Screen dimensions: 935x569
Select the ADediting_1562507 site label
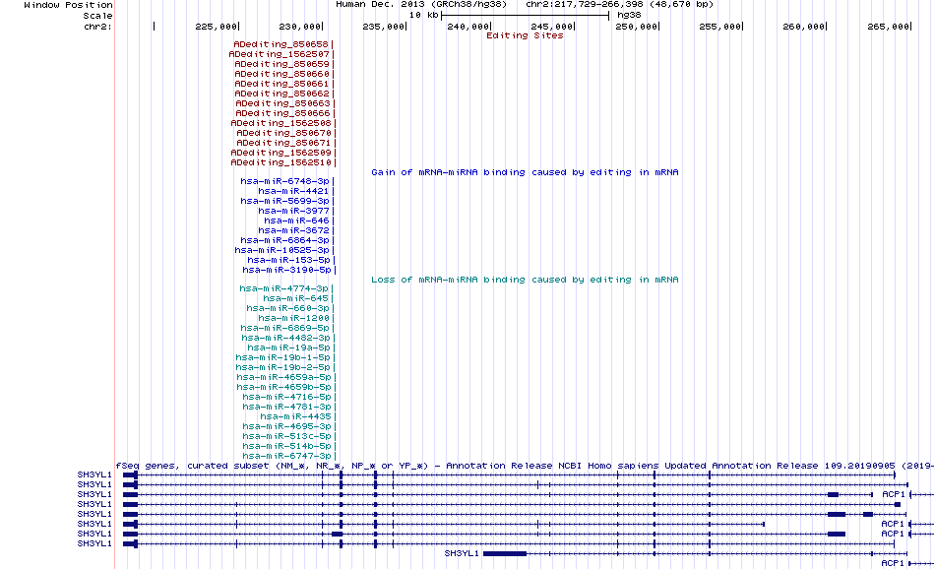point(280,54)
